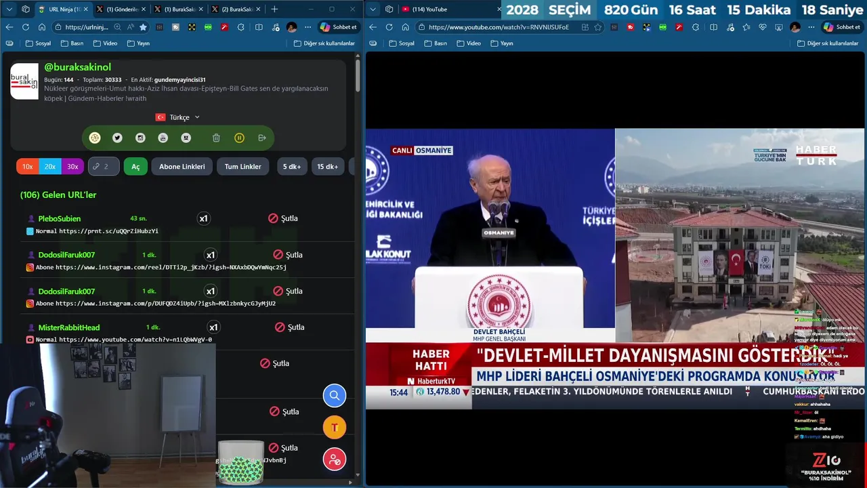Filter by Instagram links icon
The width and height of the screenshot is (867, 488).
[140, 138]
